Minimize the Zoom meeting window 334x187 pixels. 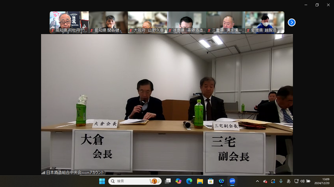click(306, 5)
